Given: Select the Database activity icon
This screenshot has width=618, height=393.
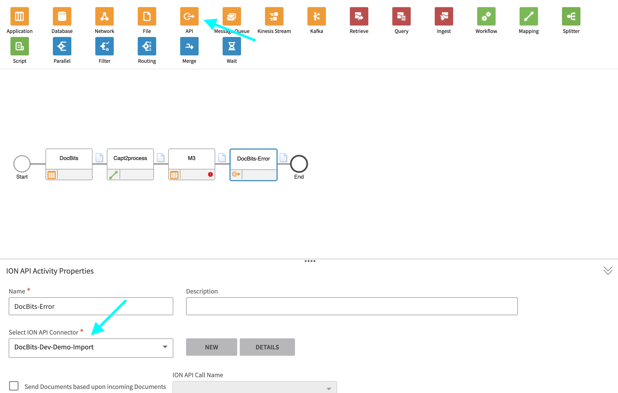Looking at the screenshot, I should click(62, 17).
